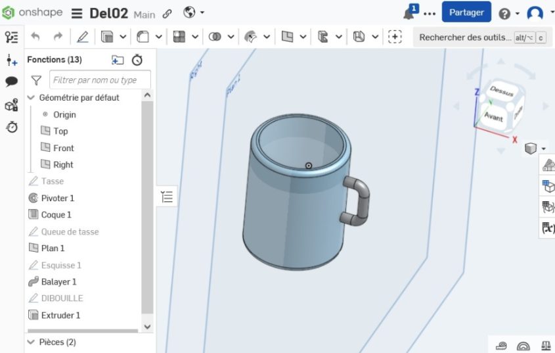Click the Filtrer par nom ou type field
555x353 pixels.
[100, 80]
